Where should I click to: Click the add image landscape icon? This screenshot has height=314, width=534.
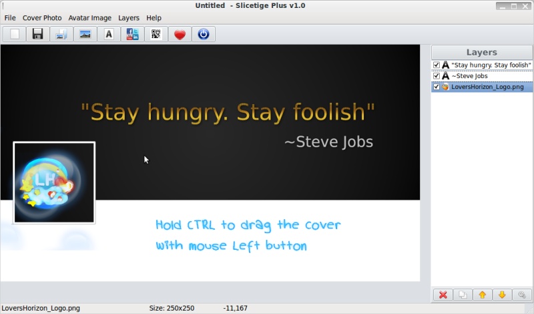tap(85, 34)
